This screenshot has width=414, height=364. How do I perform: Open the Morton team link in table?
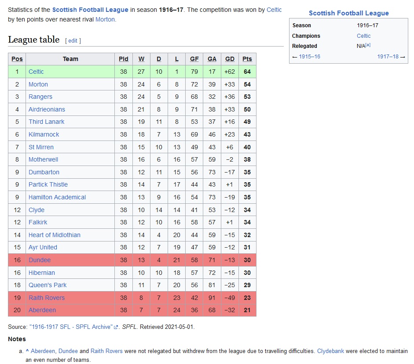[38, 84]
